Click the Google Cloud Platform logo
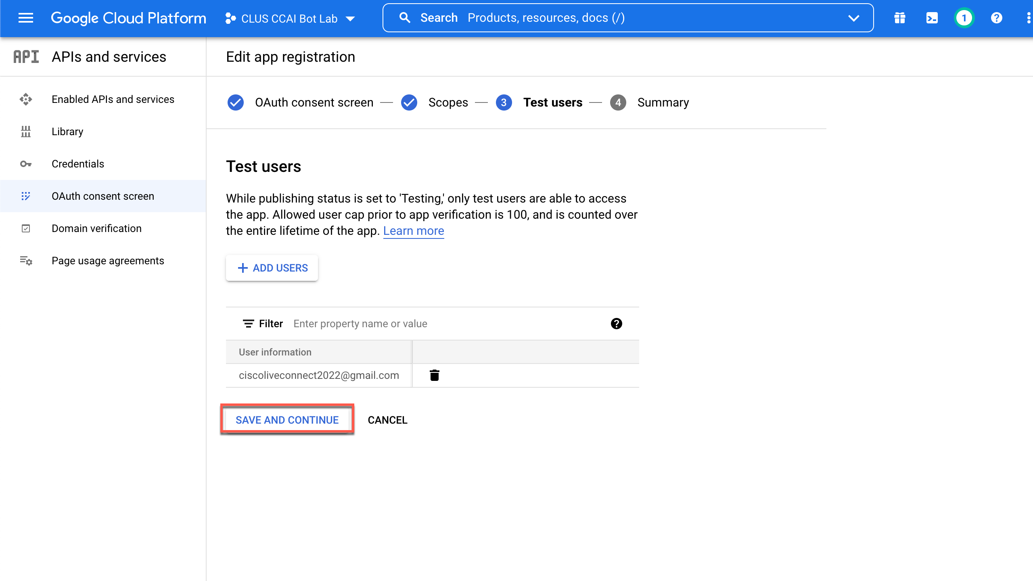Image resolution: width=1033 pixels, height=581 pixels. tap(128, 18)
